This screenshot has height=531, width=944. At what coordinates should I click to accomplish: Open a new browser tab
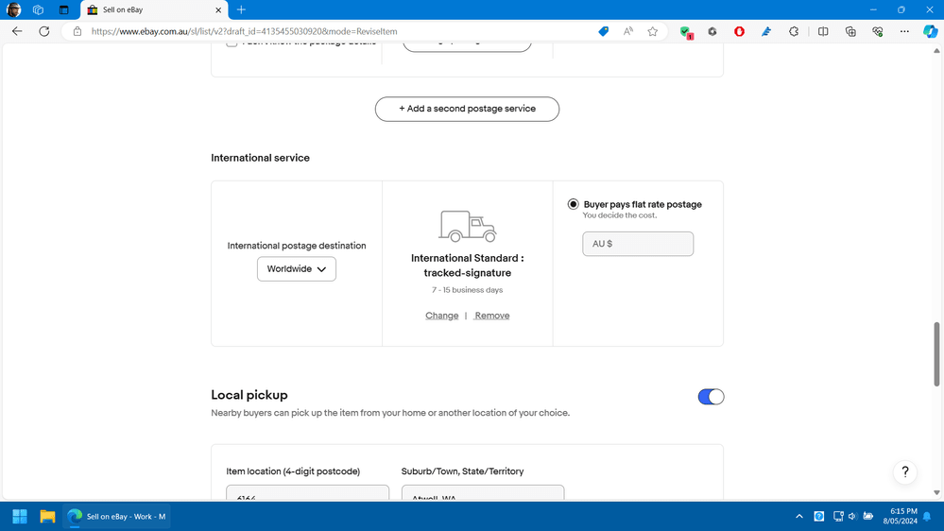click(x=241, y=9)
